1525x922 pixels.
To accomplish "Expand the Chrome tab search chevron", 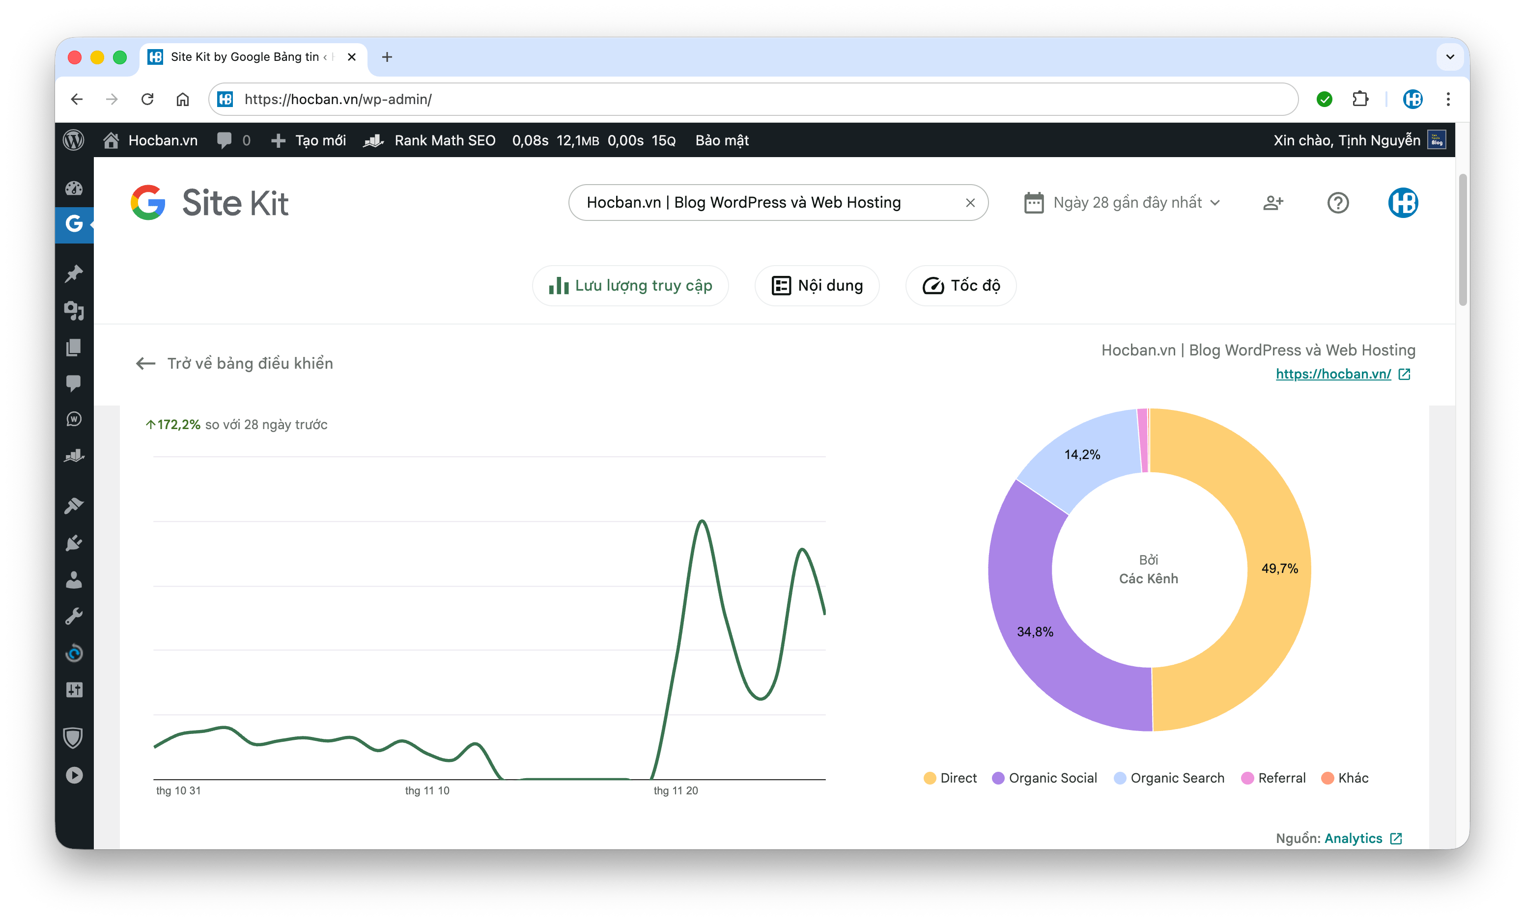I will point(1449,57).
